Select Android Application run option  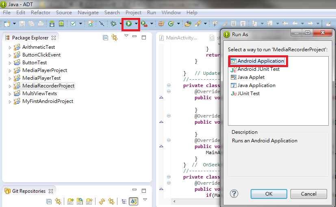pos(258,61)
